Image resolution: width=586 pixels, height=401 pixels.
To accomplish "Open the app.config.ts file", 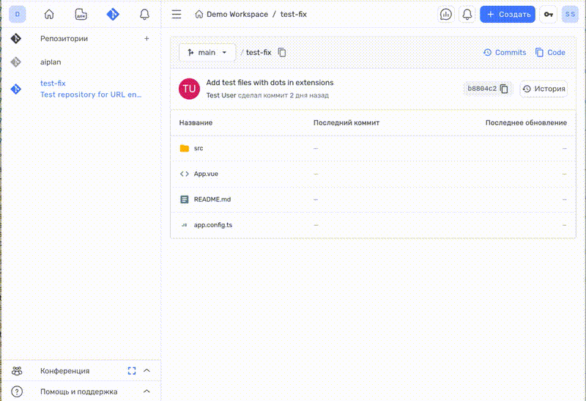I will click(213, 225).
